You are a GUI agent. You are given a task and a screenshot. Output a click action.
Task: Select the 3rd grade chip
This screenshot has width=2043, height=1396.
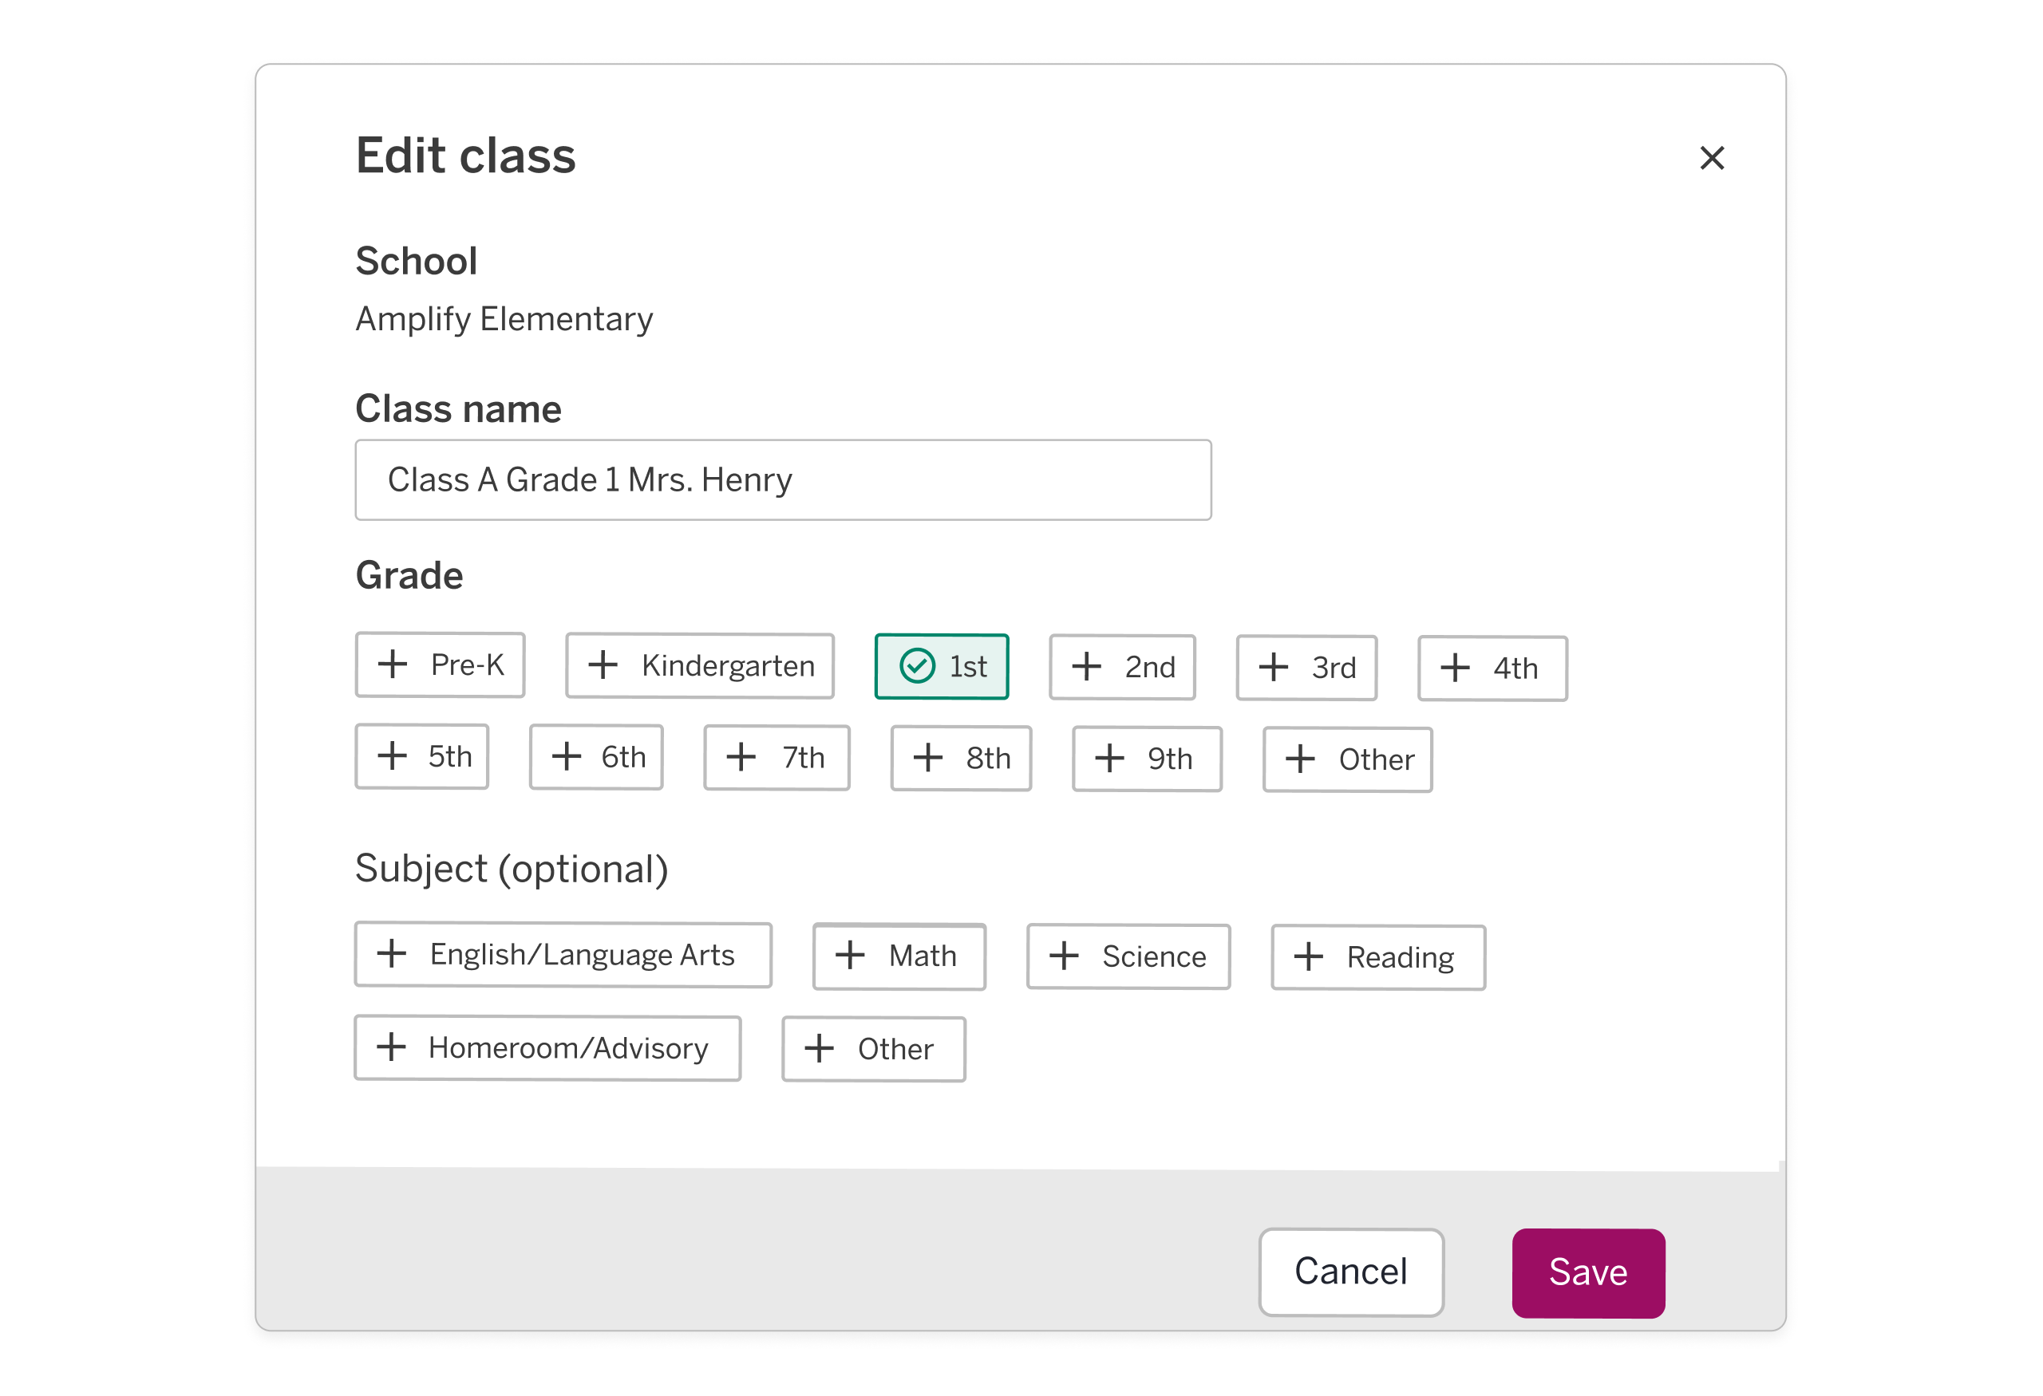[1306, 668]
